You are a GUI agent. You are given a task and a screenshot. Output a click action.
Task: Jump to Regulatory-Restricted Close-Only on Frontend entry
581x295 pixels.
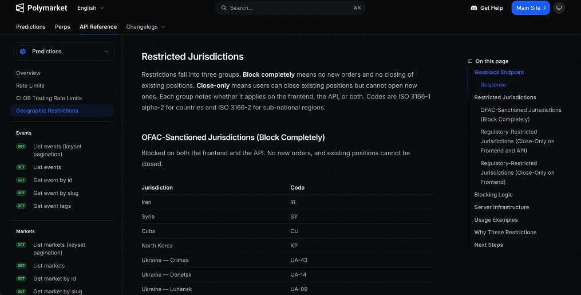(517, 172)
